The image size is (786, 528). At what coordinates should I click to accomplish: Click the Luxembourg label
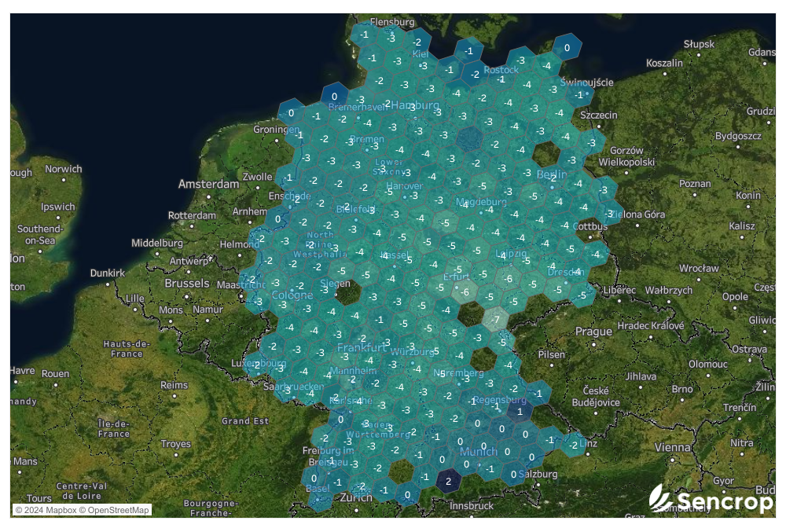pyautogui.click(x=259, y=363)
